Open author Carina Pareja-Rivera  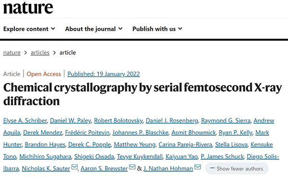coord(185,145)
